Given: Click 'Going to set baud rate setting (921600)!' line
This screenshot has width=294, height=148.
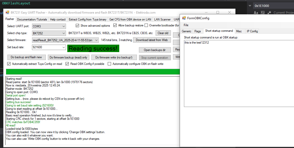Looking at the screenshot, I should [30, 106].
